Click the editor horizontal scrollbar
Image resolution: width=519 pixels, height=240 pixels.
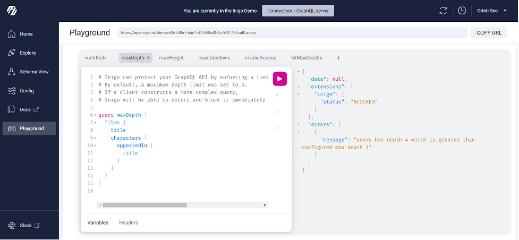[144, 205]
